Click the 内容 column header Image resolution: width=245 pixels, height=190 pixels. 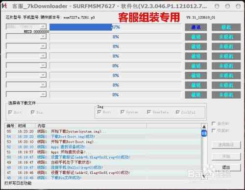tap(91, 126)
